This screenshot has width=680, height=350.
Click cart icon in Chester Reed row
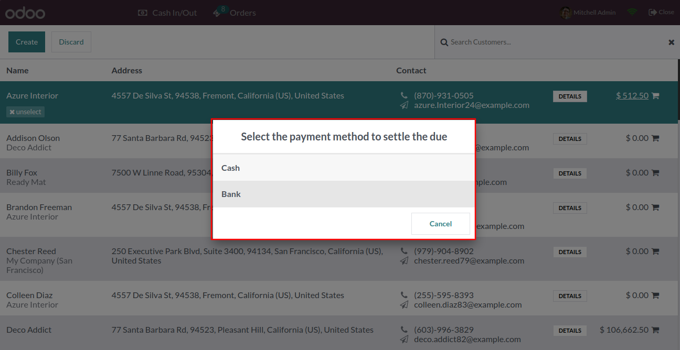(x=655, y=251)
